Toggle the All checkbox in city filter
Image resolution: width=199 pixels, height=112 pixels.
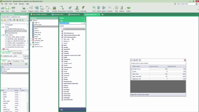62,29
